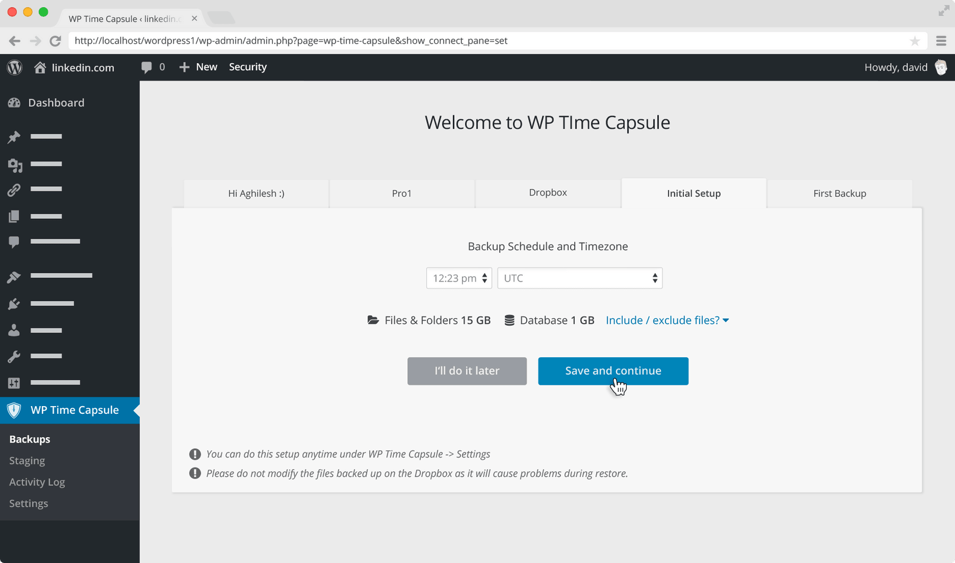Click the WordPress logo in the admin bar
The image size is (955, 563).
(13, 67)
